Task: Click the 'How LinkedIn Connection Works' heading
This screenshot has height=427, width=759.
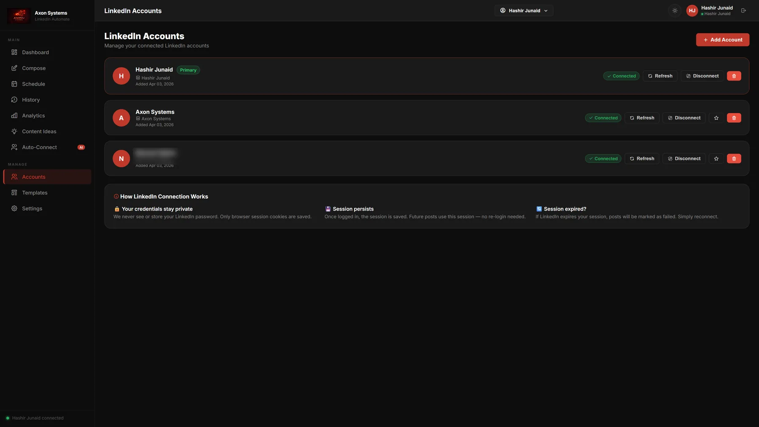Action: tap(164, 197)
